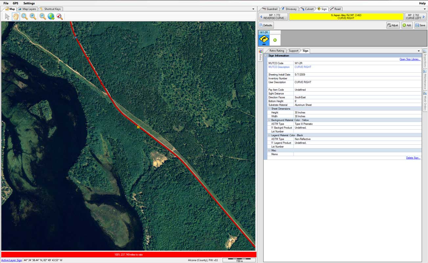Open the Retro side panel

point(260,55)
